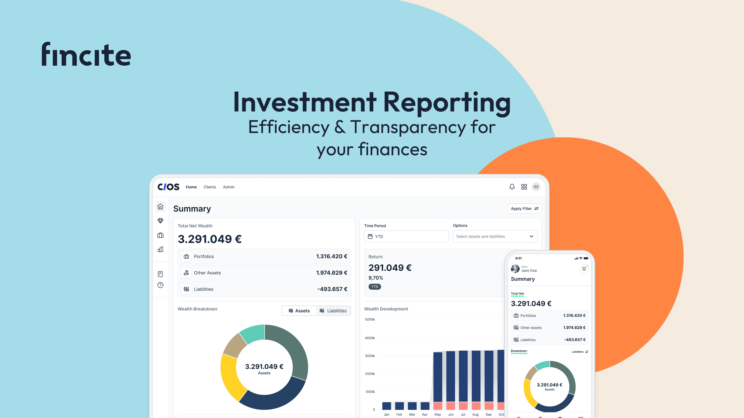Click the YTD time period field

click(x=406, y=237)
